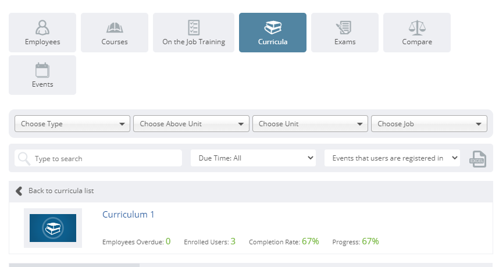499x267 pixels.
Task: Click the Back to curricula list link
Action: coord(61,191)
